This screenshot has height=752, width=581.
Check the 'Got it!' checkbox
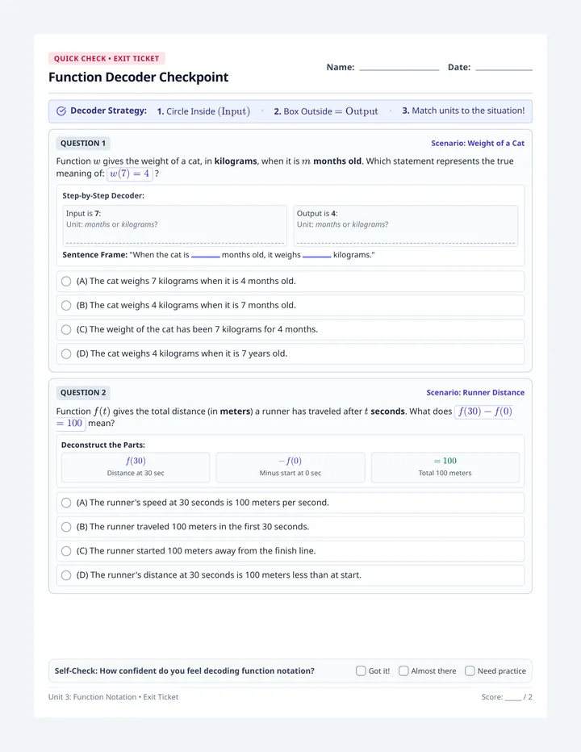click(361, 671)
